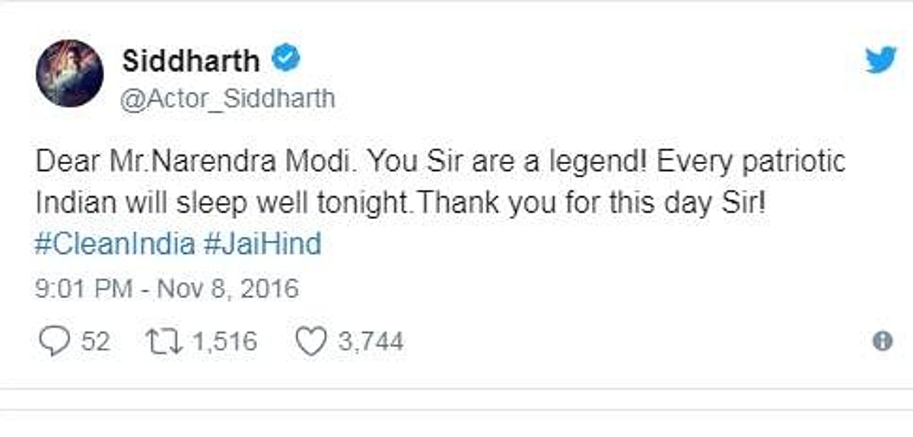Open the @Actor_Siddharth handle link
The width and height of the screenshot is (913, 437).
228,100
